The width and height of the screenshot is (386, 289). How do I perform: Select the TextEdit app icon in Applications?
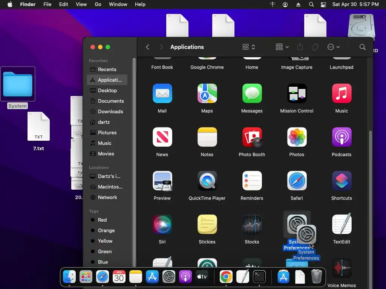coord(342,224)
